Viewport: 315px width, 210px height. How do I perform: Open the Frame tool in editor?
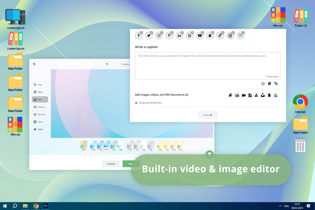tap(40, 122)
